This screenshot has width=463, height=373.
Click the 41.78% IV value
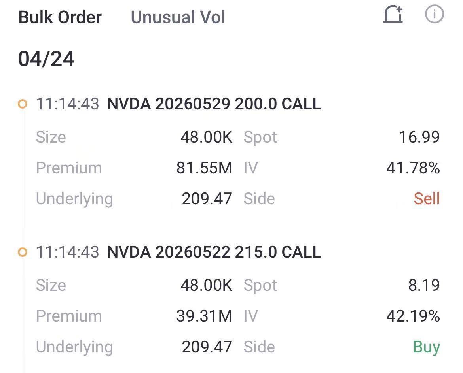[413, 168]
